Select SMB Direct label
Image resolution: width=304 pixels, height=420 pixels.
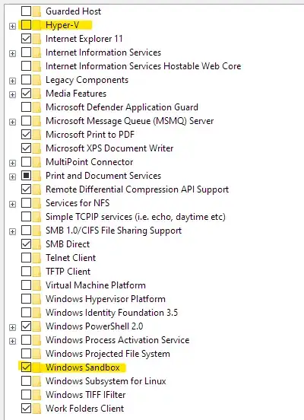[x=68, y=244]
